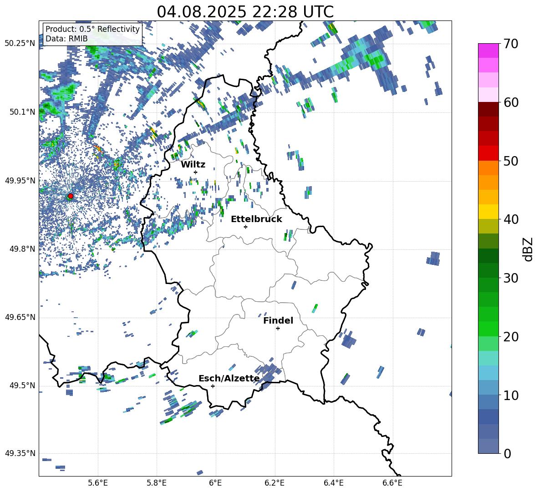The image size is (539, 492).
Task: Click the 49.8°N latitude label
Action: click(22, 249)
